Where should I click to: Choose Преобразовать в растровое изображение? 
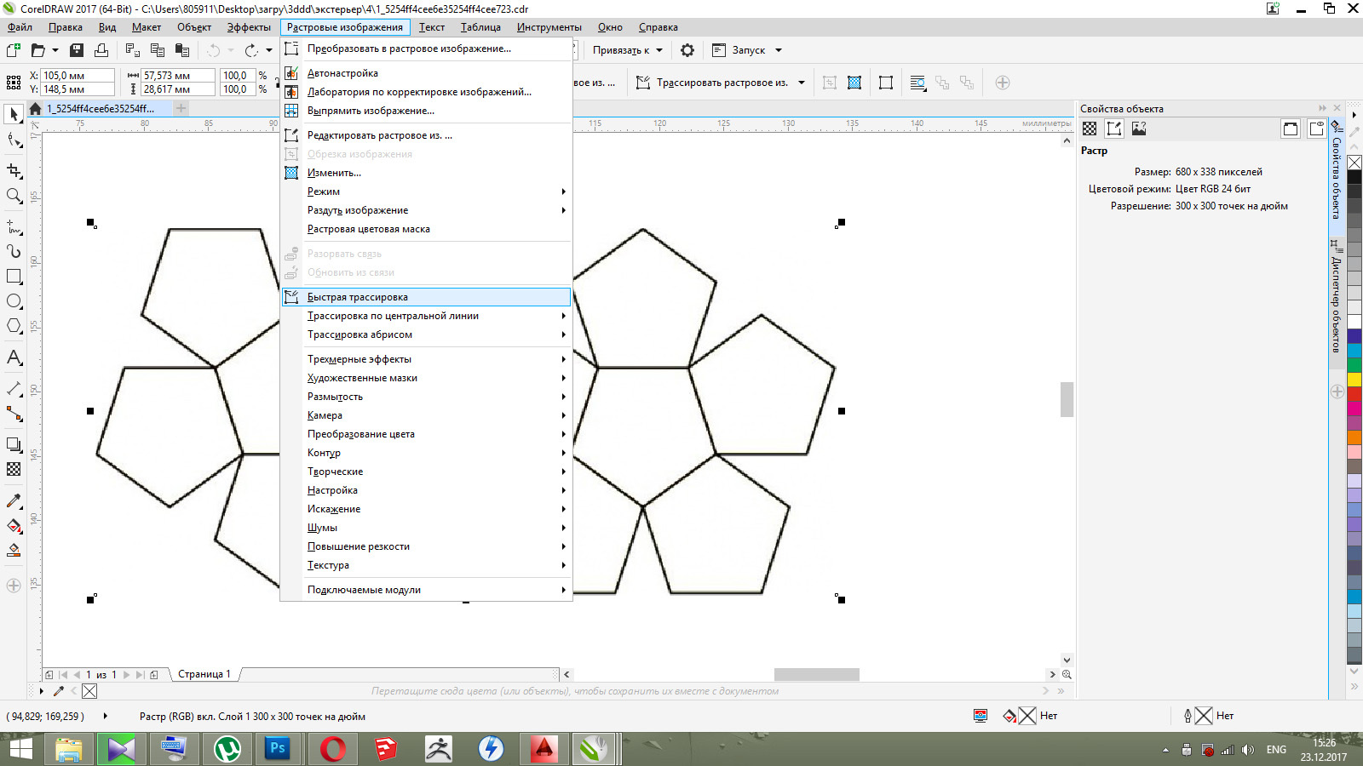click(426, 49)
